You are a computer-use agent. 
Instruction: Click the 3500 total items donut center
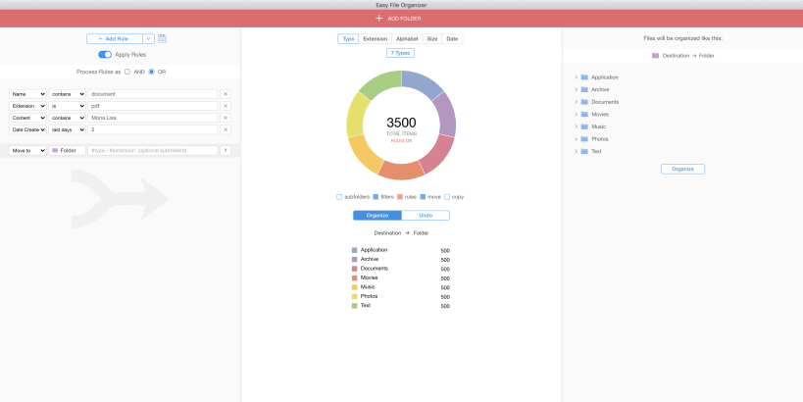(x=401, y=123)
